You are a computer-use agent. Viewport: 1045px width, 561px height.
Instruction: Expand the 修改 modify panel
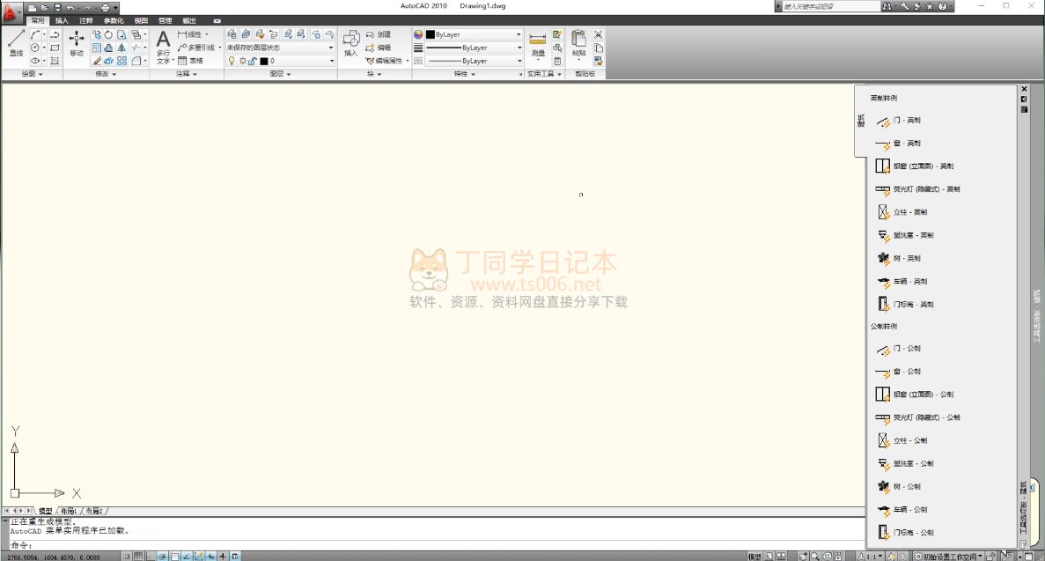(x=106, y=74)
